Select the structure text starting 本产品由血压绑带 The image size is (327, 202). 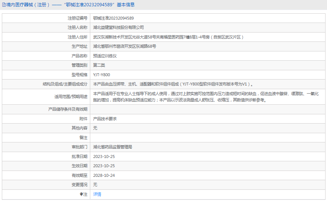pos(173,84)
